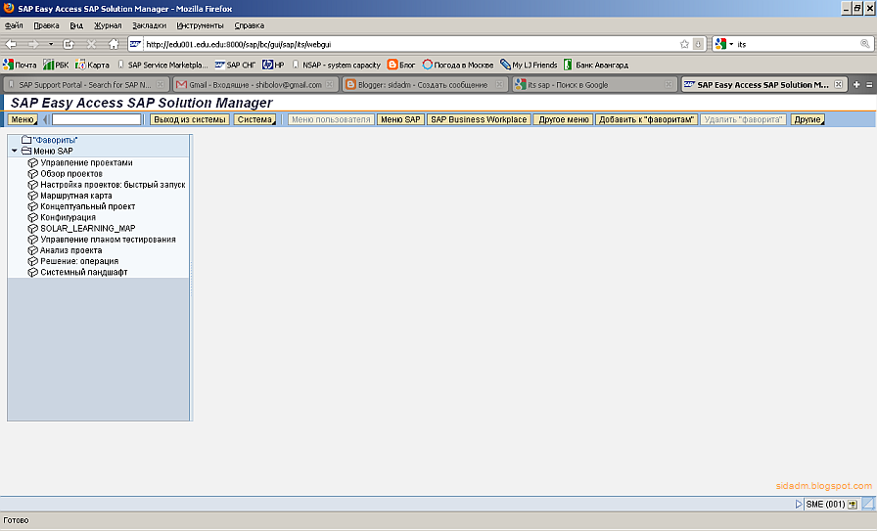Viewport: 877px width, 531px height.
Task: Go to Firefox home page icon
Action: [x=114, y=44]
